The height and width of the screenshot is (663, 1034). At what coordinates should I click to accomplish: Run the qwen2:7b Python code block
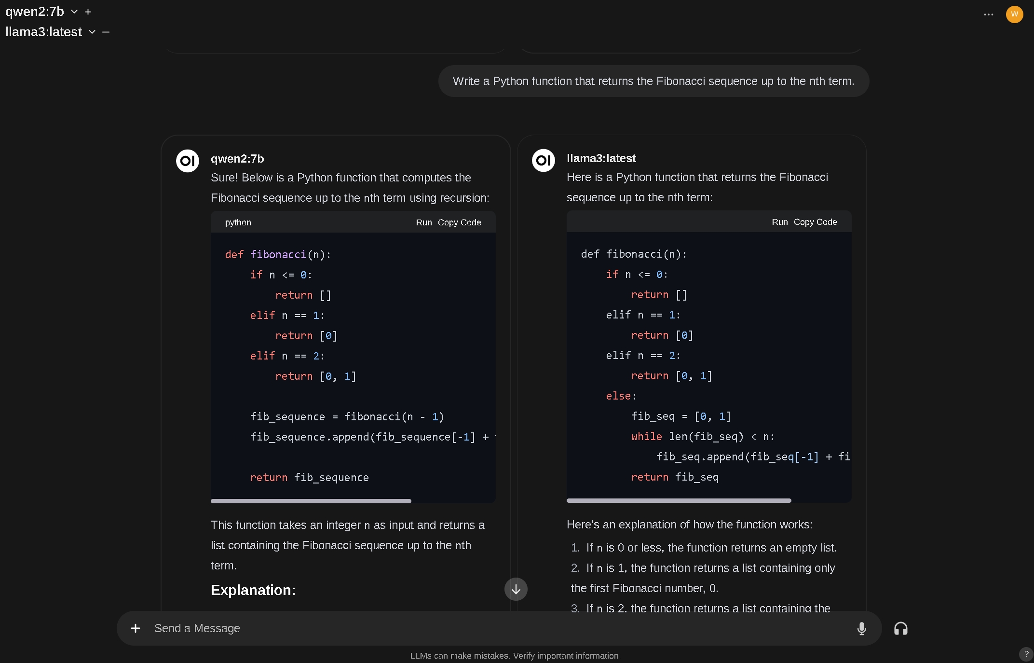[423, 222]
